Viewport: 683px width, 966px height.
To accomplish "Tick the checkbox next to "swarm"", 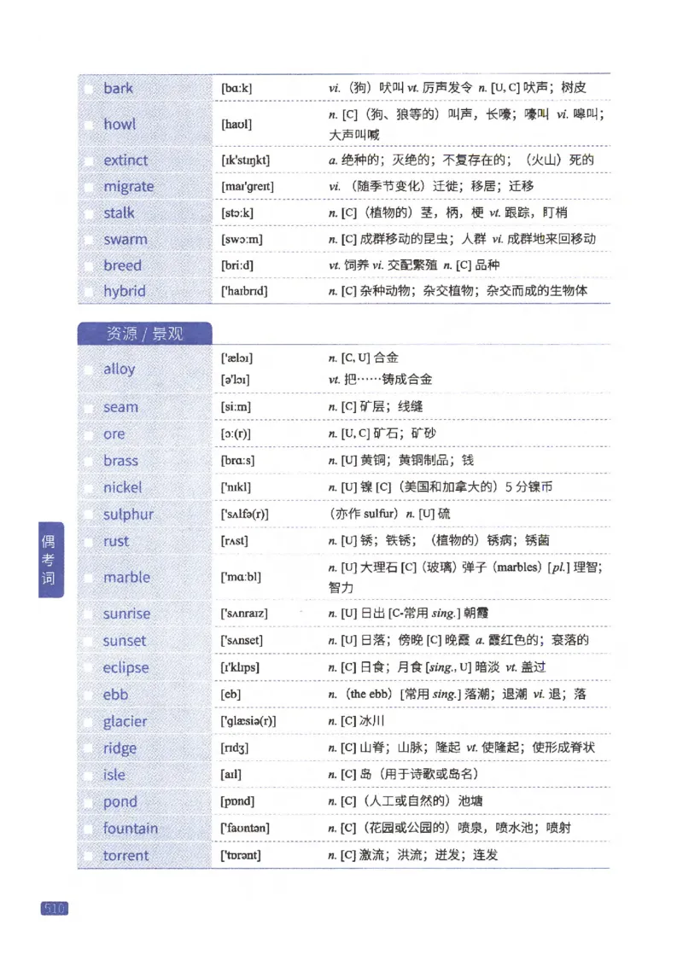I will (x=90, y=239).
